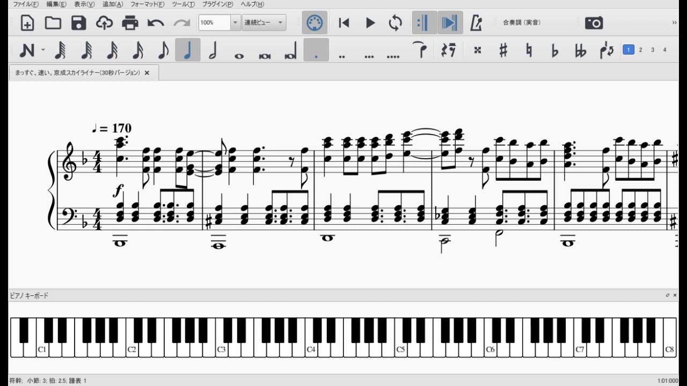The width and height of the screenshot is (687, 386).
Task: Open the プラグイン menu
Action: (x=217, y=4)
